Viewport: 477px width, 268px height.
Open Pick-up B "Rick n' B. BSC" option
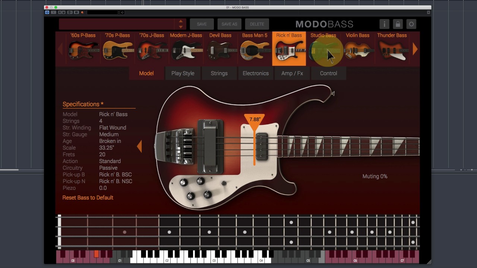tap(116, 175)
